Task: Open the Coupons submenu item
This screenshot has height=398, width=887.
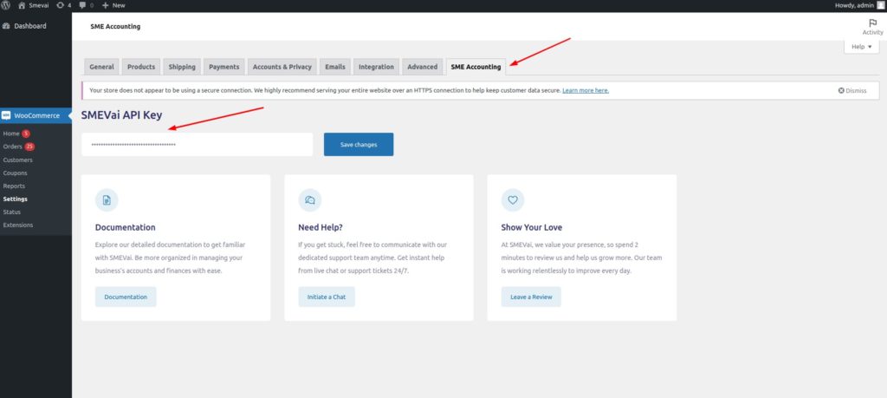Action: (16, 173)
